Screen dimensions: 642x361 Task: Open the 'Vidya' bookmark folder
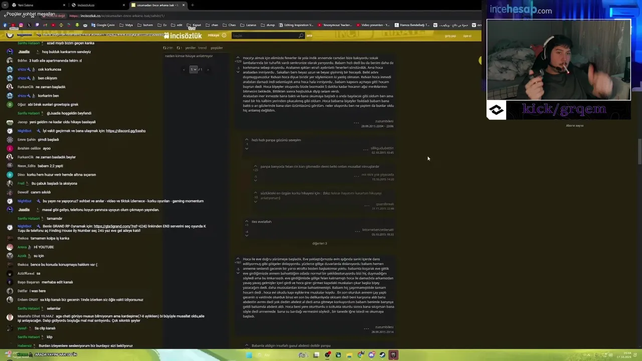[x=126, y=25]
